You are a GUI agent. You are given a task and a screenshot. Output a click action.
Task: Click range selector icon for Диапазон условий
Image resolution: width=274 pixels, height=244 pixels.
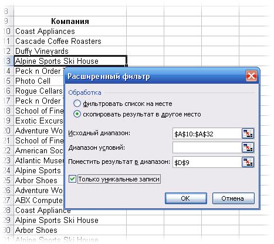click(x=248, y=147)
